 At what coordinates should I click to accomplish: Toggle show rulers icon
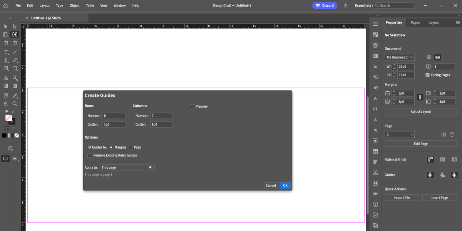(430, 159)
